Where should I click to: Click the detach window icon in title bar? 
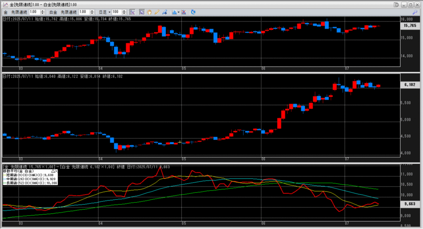click(x=396, y=4)
